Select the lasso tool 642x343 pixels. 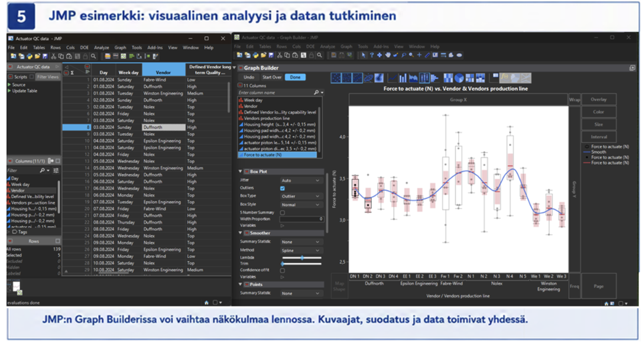click(x=403, y=55)
